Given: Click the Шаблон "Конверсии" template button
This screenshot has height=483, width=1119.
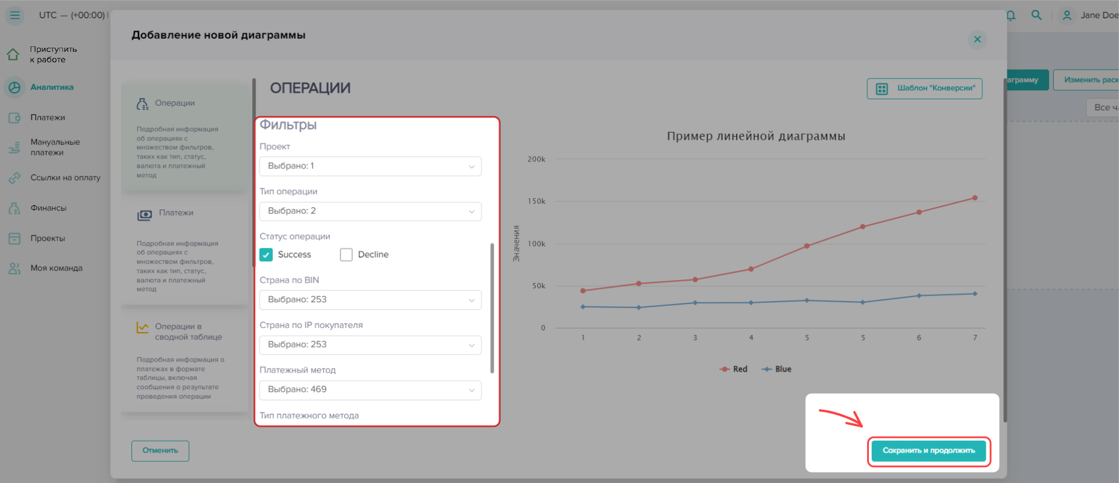Looking at the screenshot, I should click(x=924, y=89).
